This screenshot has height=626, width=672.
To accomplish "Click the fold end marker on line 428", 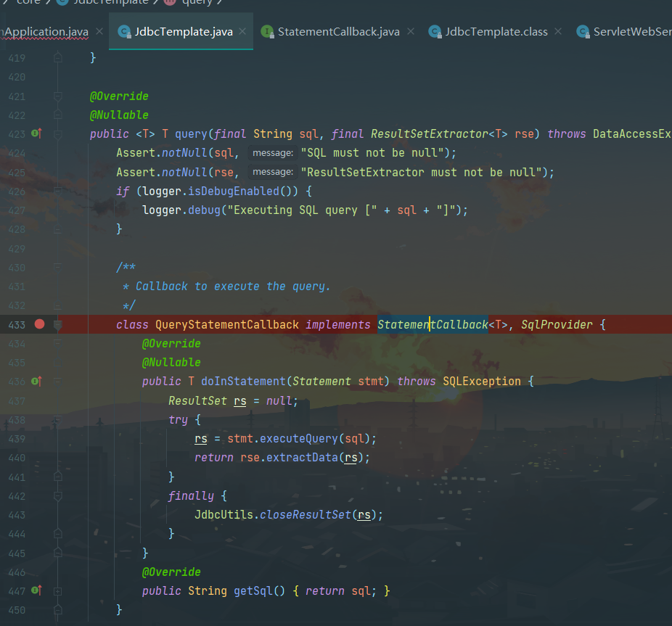I will (x=58, y=229).
